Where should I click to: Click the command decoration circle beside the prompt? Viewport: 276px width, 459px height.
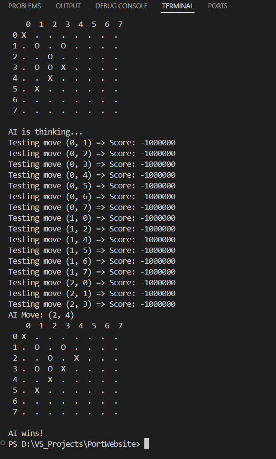(3, 443)
